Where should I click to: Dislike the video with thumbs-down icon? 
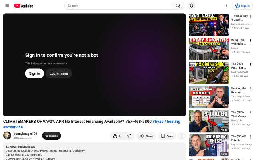(x=129, y=136)
